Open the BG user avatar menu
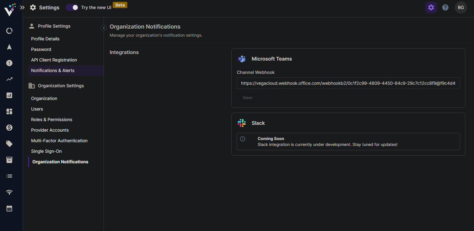 point(461,7)
